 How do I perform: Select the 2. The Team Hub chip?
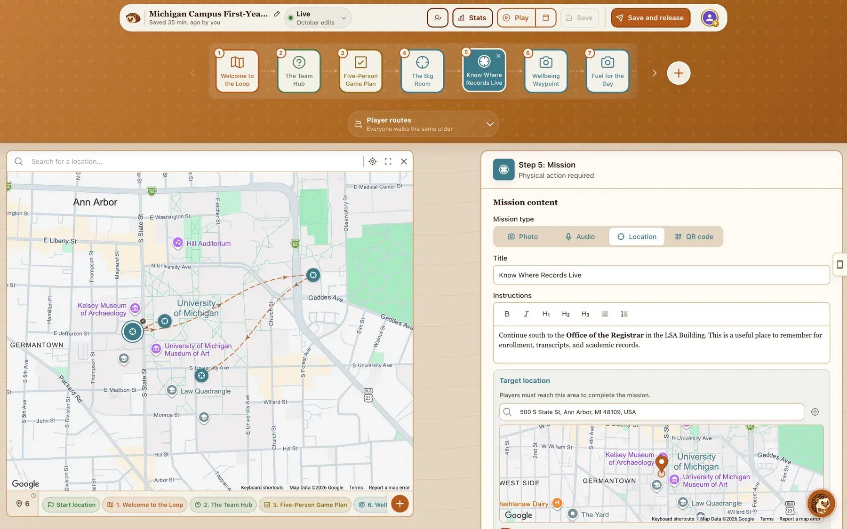point(224,505)
